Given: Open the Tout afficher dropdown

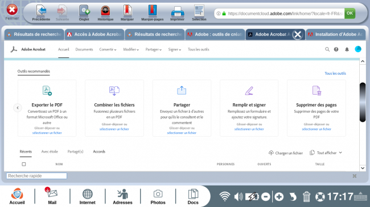Looking at the screenshot, I should click(x=326, y=153).
